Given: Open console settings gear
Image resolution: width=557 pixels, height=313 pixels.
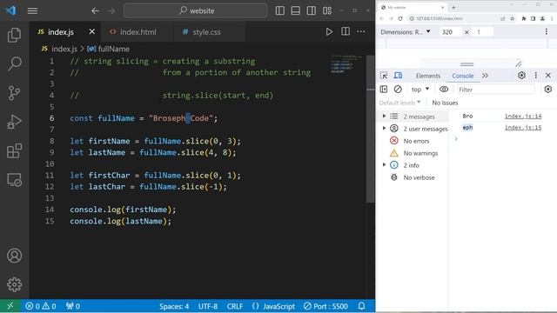Looking at the screenshot, I should [x=548, y=89].
